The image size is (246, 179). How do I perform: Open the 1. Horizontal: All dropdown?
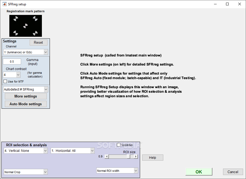(73, 151)
